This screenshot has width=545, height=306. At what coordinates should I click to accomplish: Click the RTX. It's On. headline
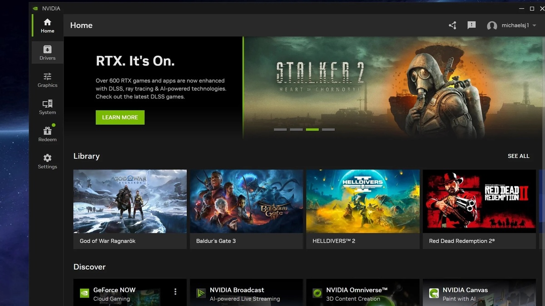pyautogui.click(x=135, y=61)
